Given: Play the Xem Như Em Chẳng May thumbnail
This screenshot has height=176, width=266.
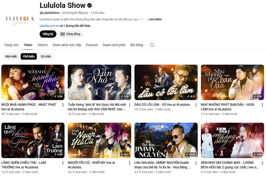Looking at the screenshot, I should 232,140.
